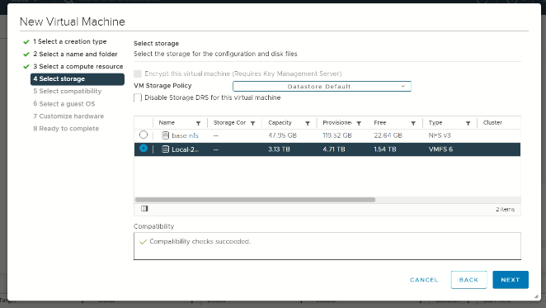Open step 5 Select compatibility
The image size is (546, 308).
coord(68,91)
